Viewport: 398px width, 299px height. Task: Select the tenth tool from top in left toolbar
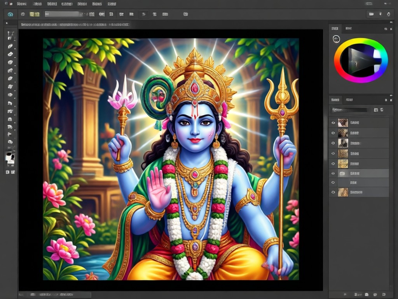(10, 111)
